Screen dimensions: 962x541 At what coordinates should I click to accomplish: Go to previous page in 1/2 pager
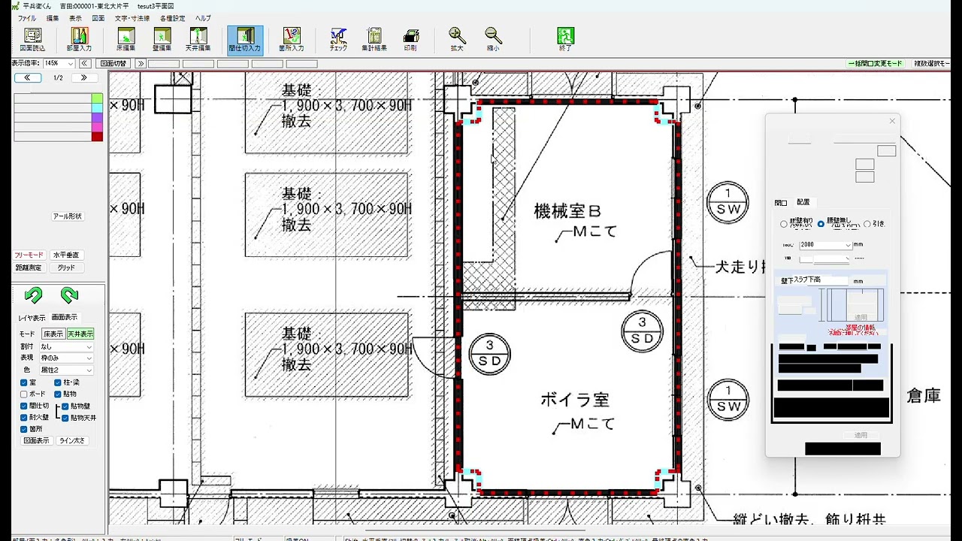pyautogui.click(x=28, y=77)
